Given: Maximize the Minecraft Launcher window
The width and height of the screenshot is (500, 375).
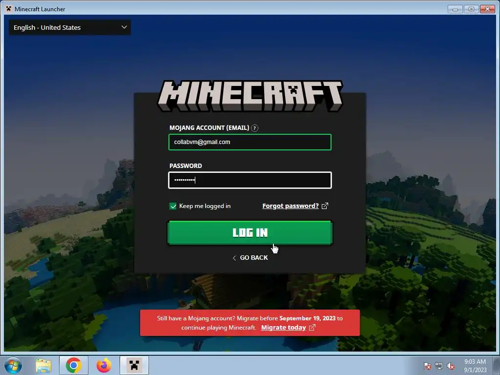Looking at the screenshot, I should point(471,9).
